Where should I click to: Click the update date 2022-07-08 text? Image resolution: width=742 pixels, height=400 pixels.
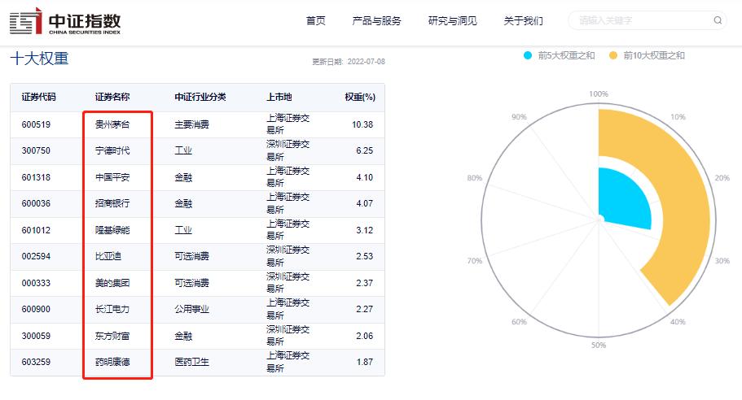(366, 62)
